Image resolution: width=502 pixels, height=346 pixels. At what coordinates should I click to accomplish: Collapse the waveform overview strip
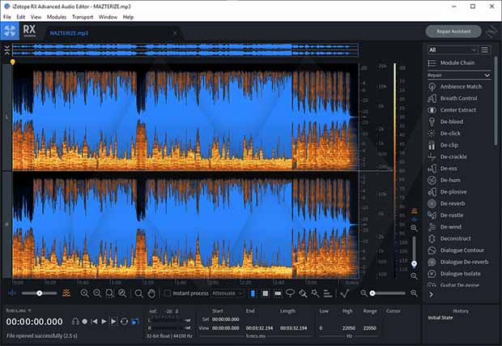pos(6,50)
